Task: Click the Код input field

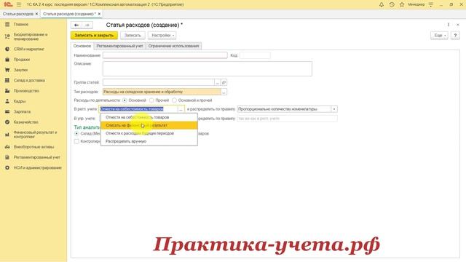Action: 255,55
